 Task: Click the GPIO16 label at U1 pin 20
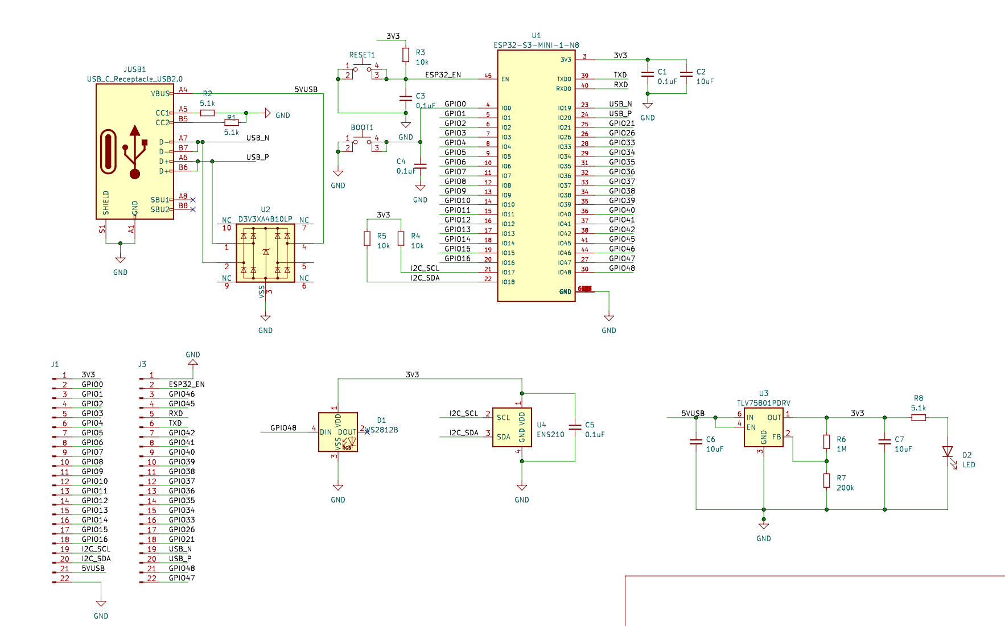pyautogui.click(x=458, y=258)
